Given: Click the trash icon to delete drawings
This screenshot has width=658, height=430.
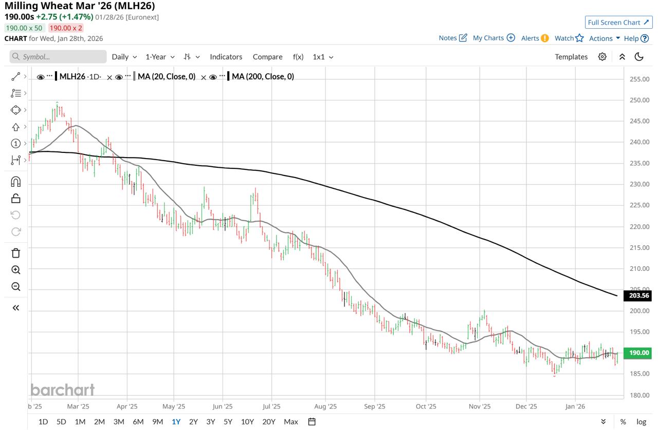Looking at the screenshot, I should 15,252.
